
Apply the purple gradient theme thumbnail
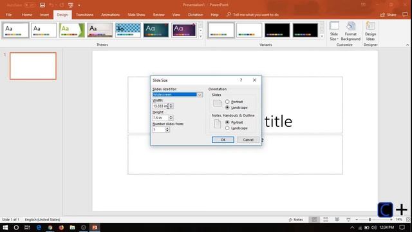point(184,30)
